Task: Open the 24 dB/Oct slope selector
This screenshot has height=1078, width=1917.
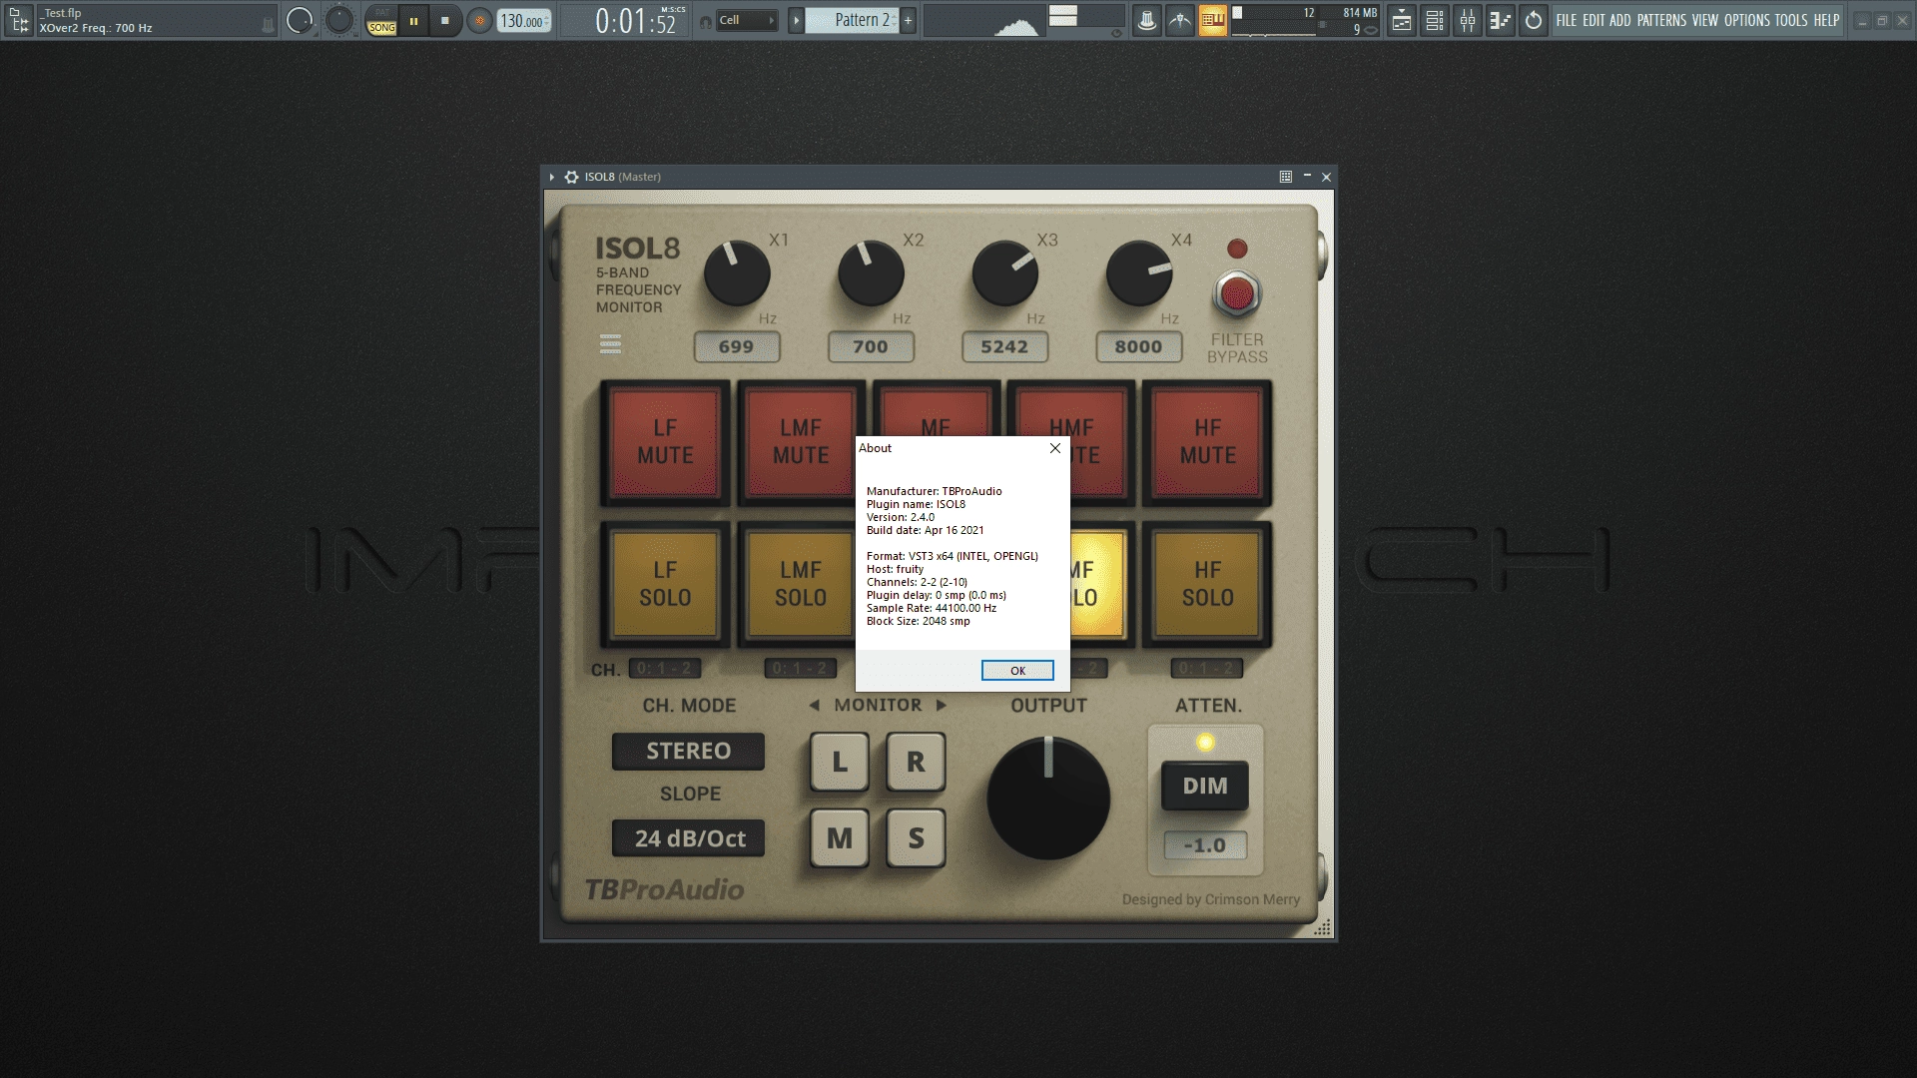Action: point(688,838)
